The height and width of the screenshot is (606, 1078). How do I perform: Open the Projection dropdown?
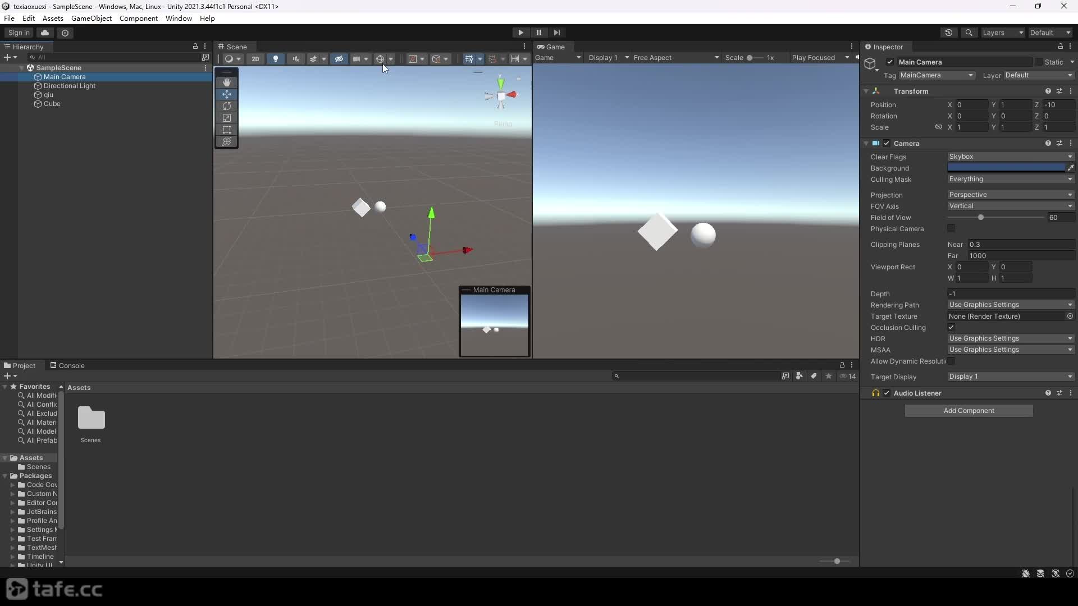click(x=1011, y=195)
